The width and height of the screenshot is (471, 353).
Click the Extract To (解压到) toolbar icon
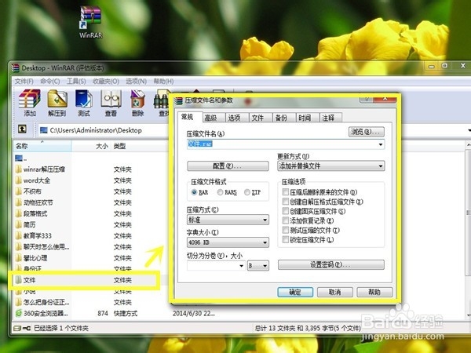coord(57,99)
